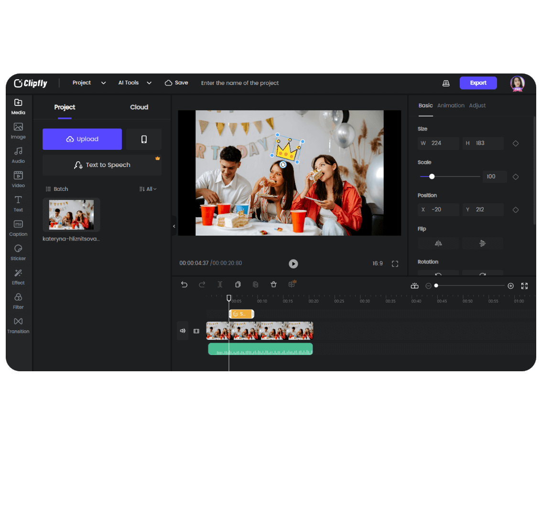Click the Undo icon in the timeline toolbar
The height and width of the screenshot is (523, 541).
[x=184, y=284]
